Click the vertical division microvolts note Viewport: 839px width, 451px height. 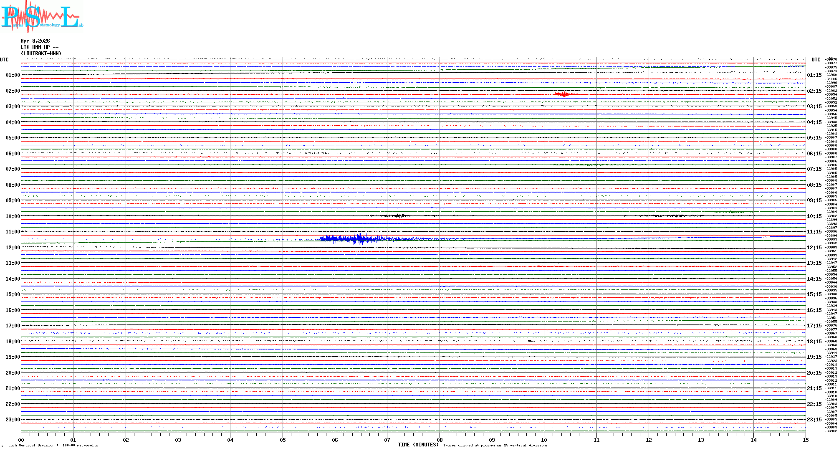point(53,445)
